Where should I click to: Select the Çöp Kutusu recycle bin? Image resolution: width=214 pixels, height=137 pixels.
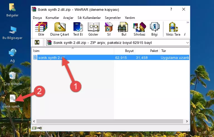click(13, 78)
